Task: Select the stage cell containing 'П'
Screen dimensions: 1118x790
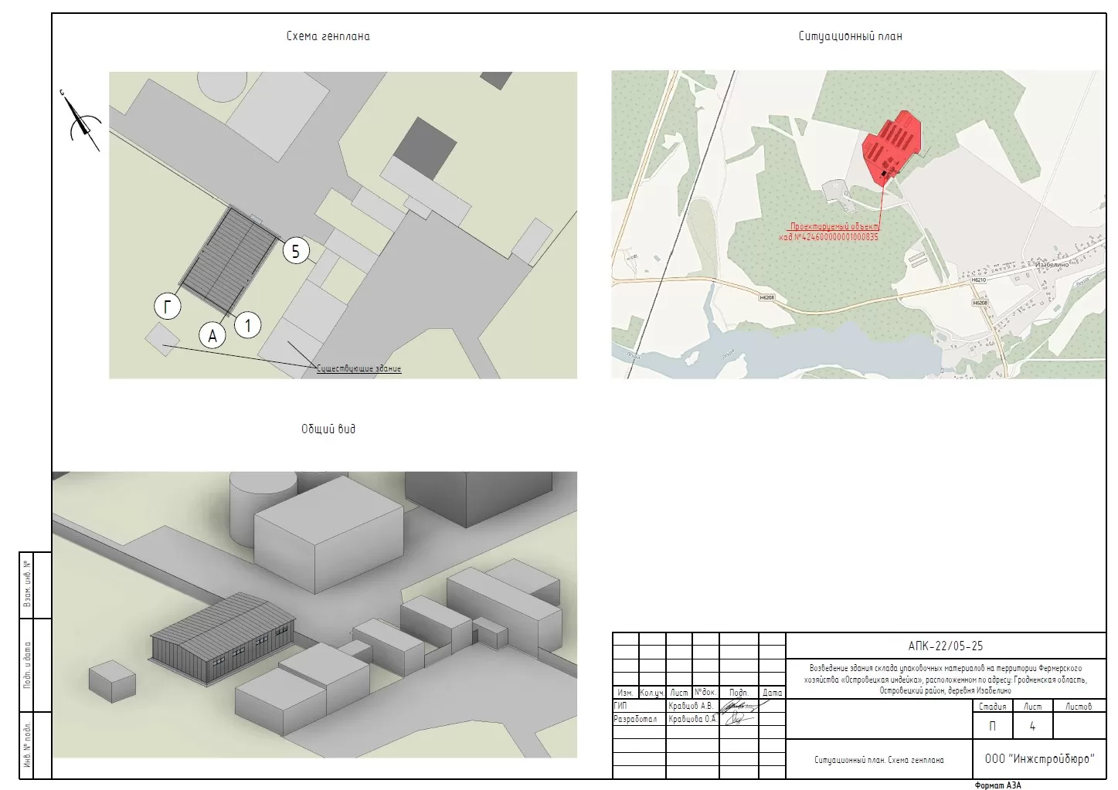Action: point(992,727)
